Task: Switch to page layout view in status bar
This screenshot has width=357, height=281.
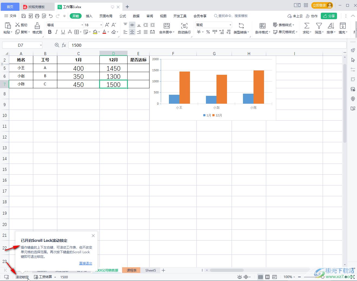Action: pyautogui.click(x=267, y=277)
